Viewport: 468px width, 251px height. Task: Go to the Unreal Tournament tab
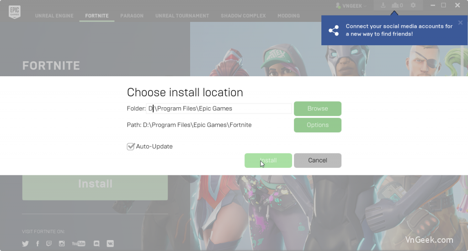pyautogui.click(x=182, y=16)
